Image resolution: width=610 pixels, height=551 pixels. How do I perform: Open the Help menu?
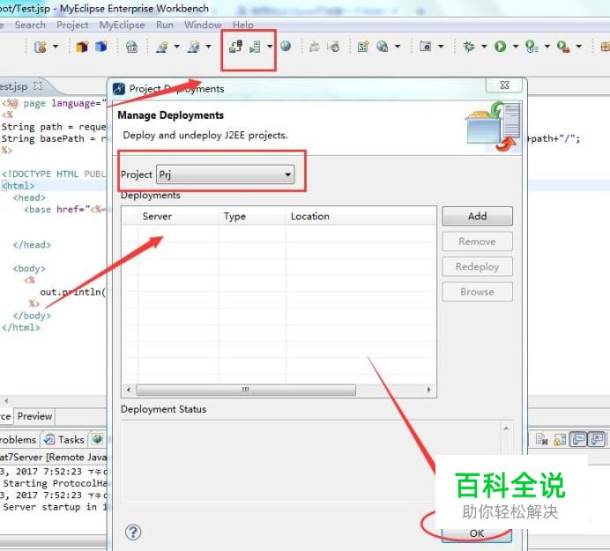[243, 25]
